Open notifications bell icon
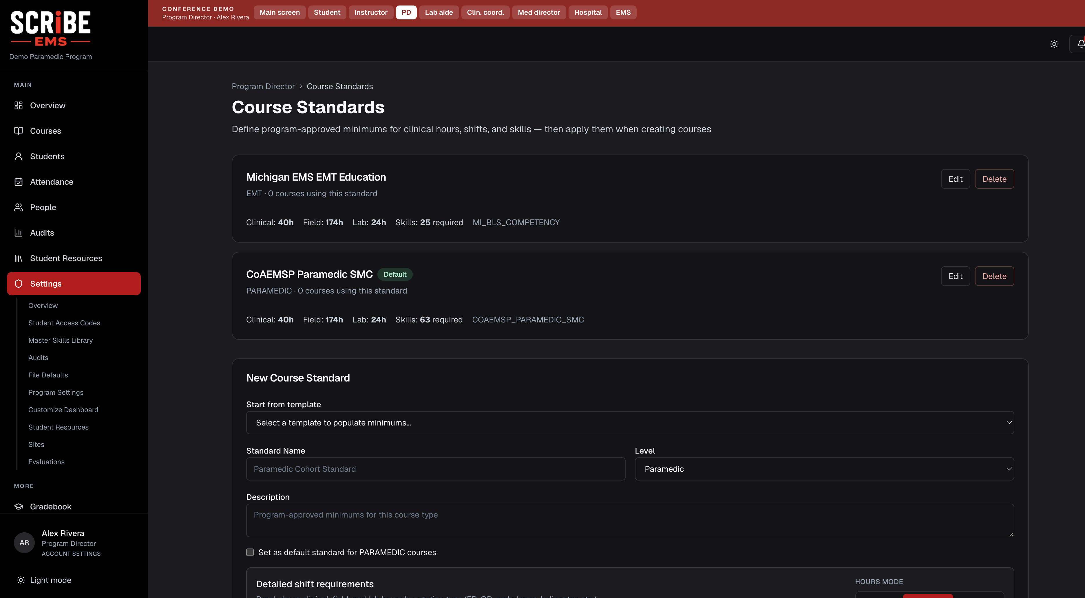Screen dimensions: 1085x598 (x=1081, y=44)
